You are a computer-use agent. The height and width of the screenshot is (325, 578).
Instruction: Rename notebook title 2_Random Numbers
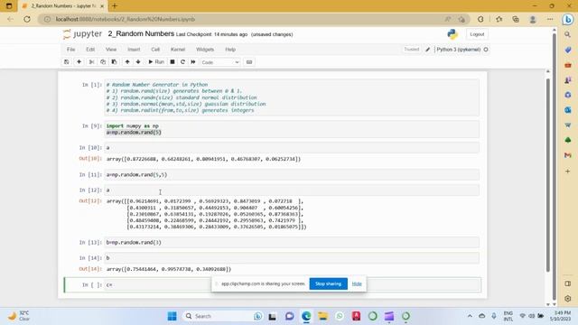pos(141,33)
